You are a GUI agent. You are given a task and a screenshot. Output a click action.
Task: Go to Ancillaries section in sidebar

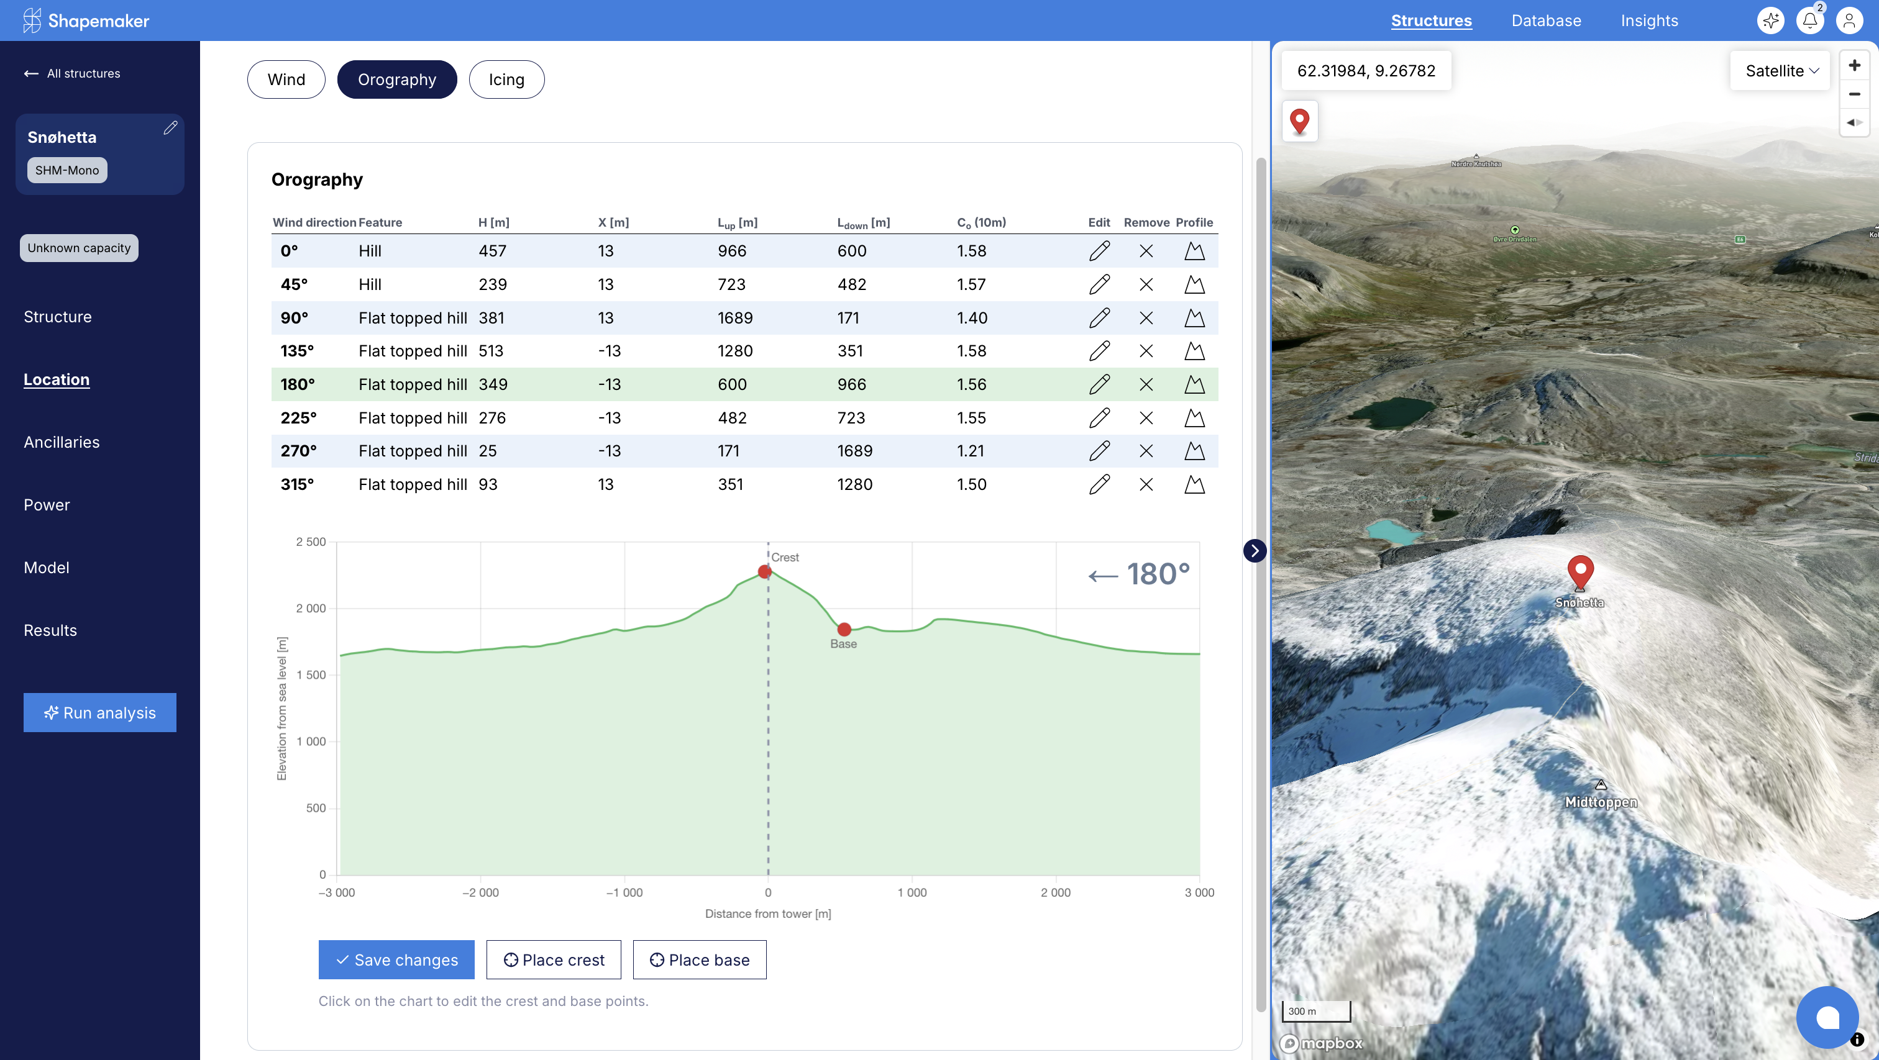[x=62, y=442]
